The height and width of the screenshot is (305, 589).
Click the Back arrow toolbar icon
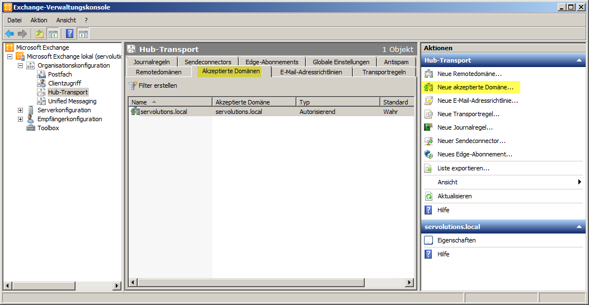10,34
